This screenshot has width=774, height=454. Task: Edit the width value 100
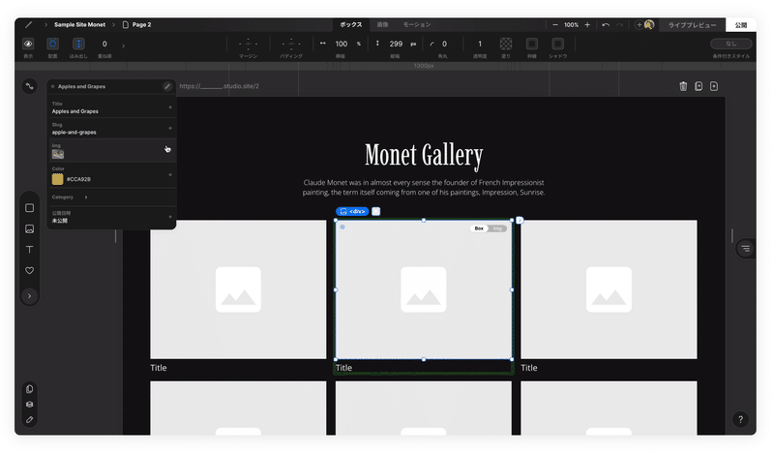click(x=342, y=44)
